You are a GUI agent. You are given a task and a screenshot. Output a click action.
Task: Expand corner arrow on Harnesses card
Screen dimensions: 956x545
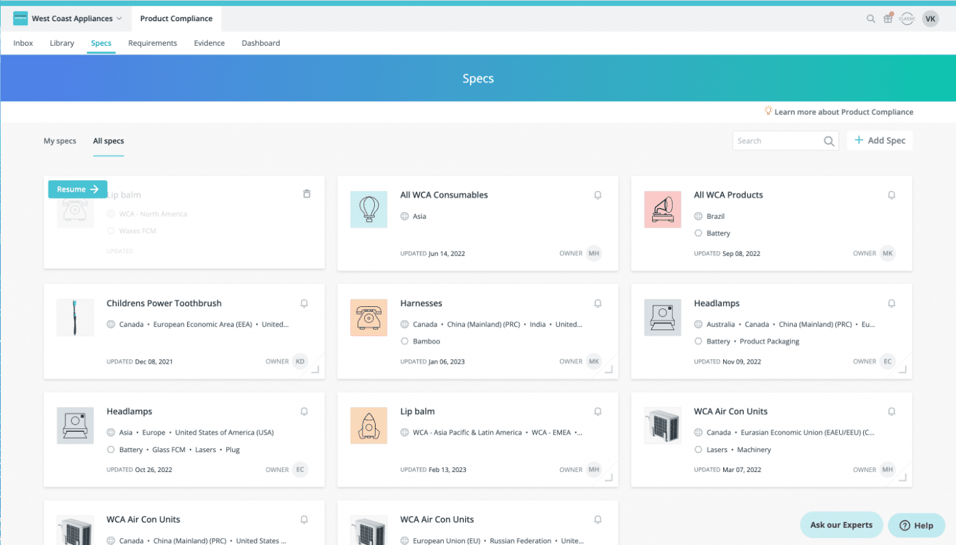[608, 370]
